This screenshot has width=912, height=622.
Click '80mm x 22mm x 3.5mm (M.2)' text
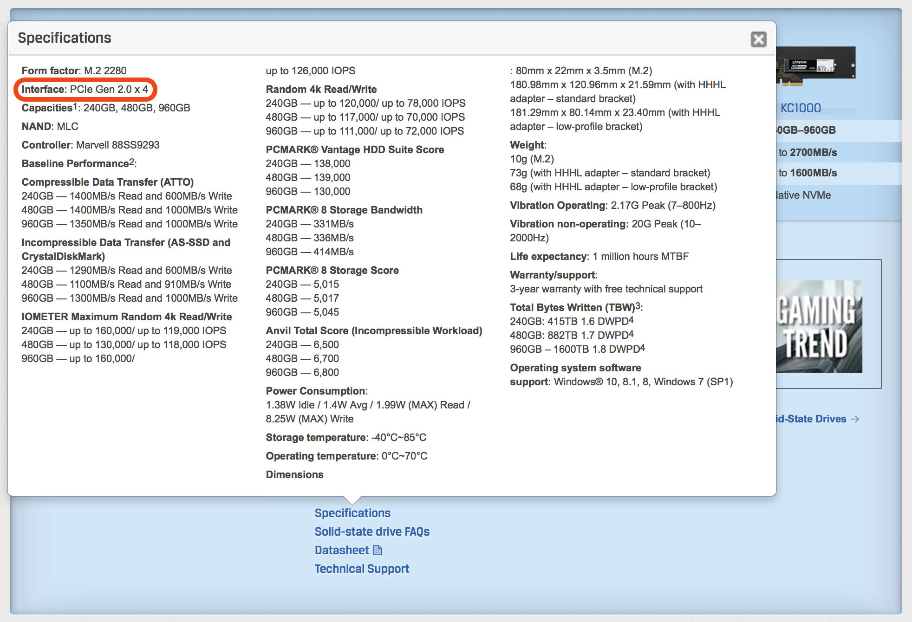(x=584, y=71)
